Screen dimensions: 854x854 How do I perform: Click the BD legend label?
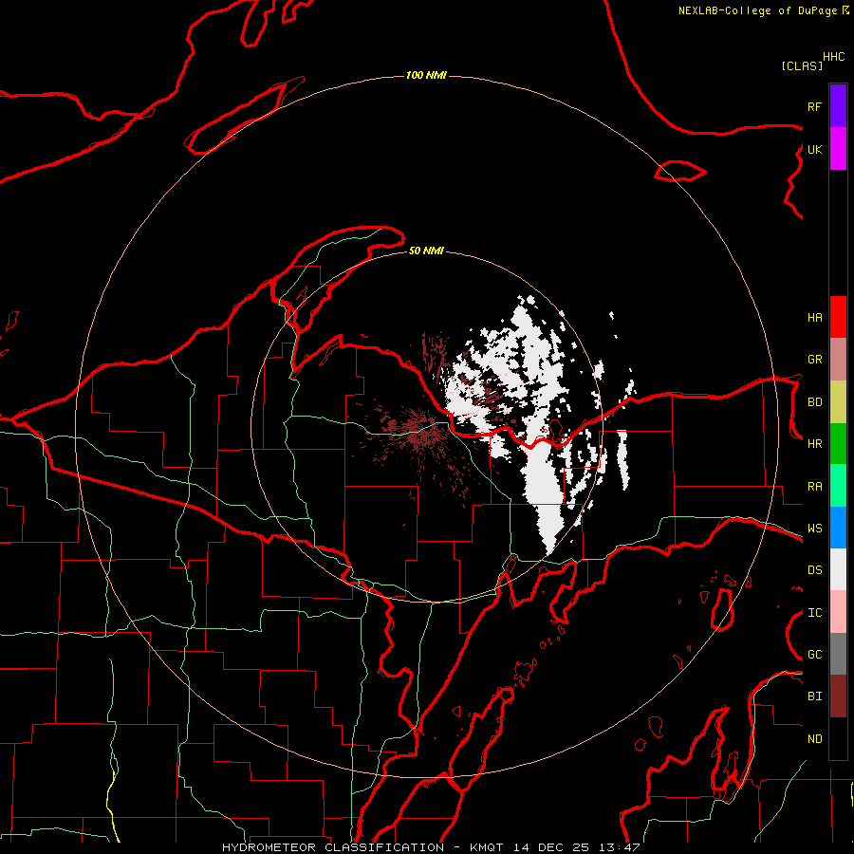point(814,402)
